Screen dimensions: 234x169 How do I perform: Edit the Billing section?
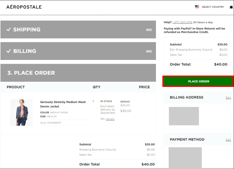click(x=149, y=51)
